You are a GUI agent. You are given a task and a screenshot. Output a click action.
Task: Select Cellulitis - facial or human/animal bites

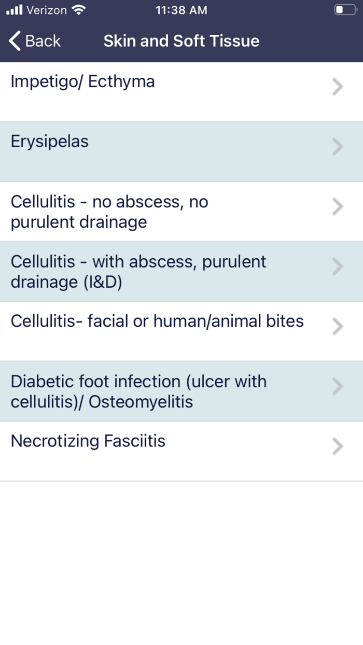[x=157, y=321]
